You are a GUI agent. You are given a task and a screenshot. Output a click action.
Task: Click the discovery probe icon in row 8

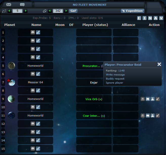(x=38, y=91)
